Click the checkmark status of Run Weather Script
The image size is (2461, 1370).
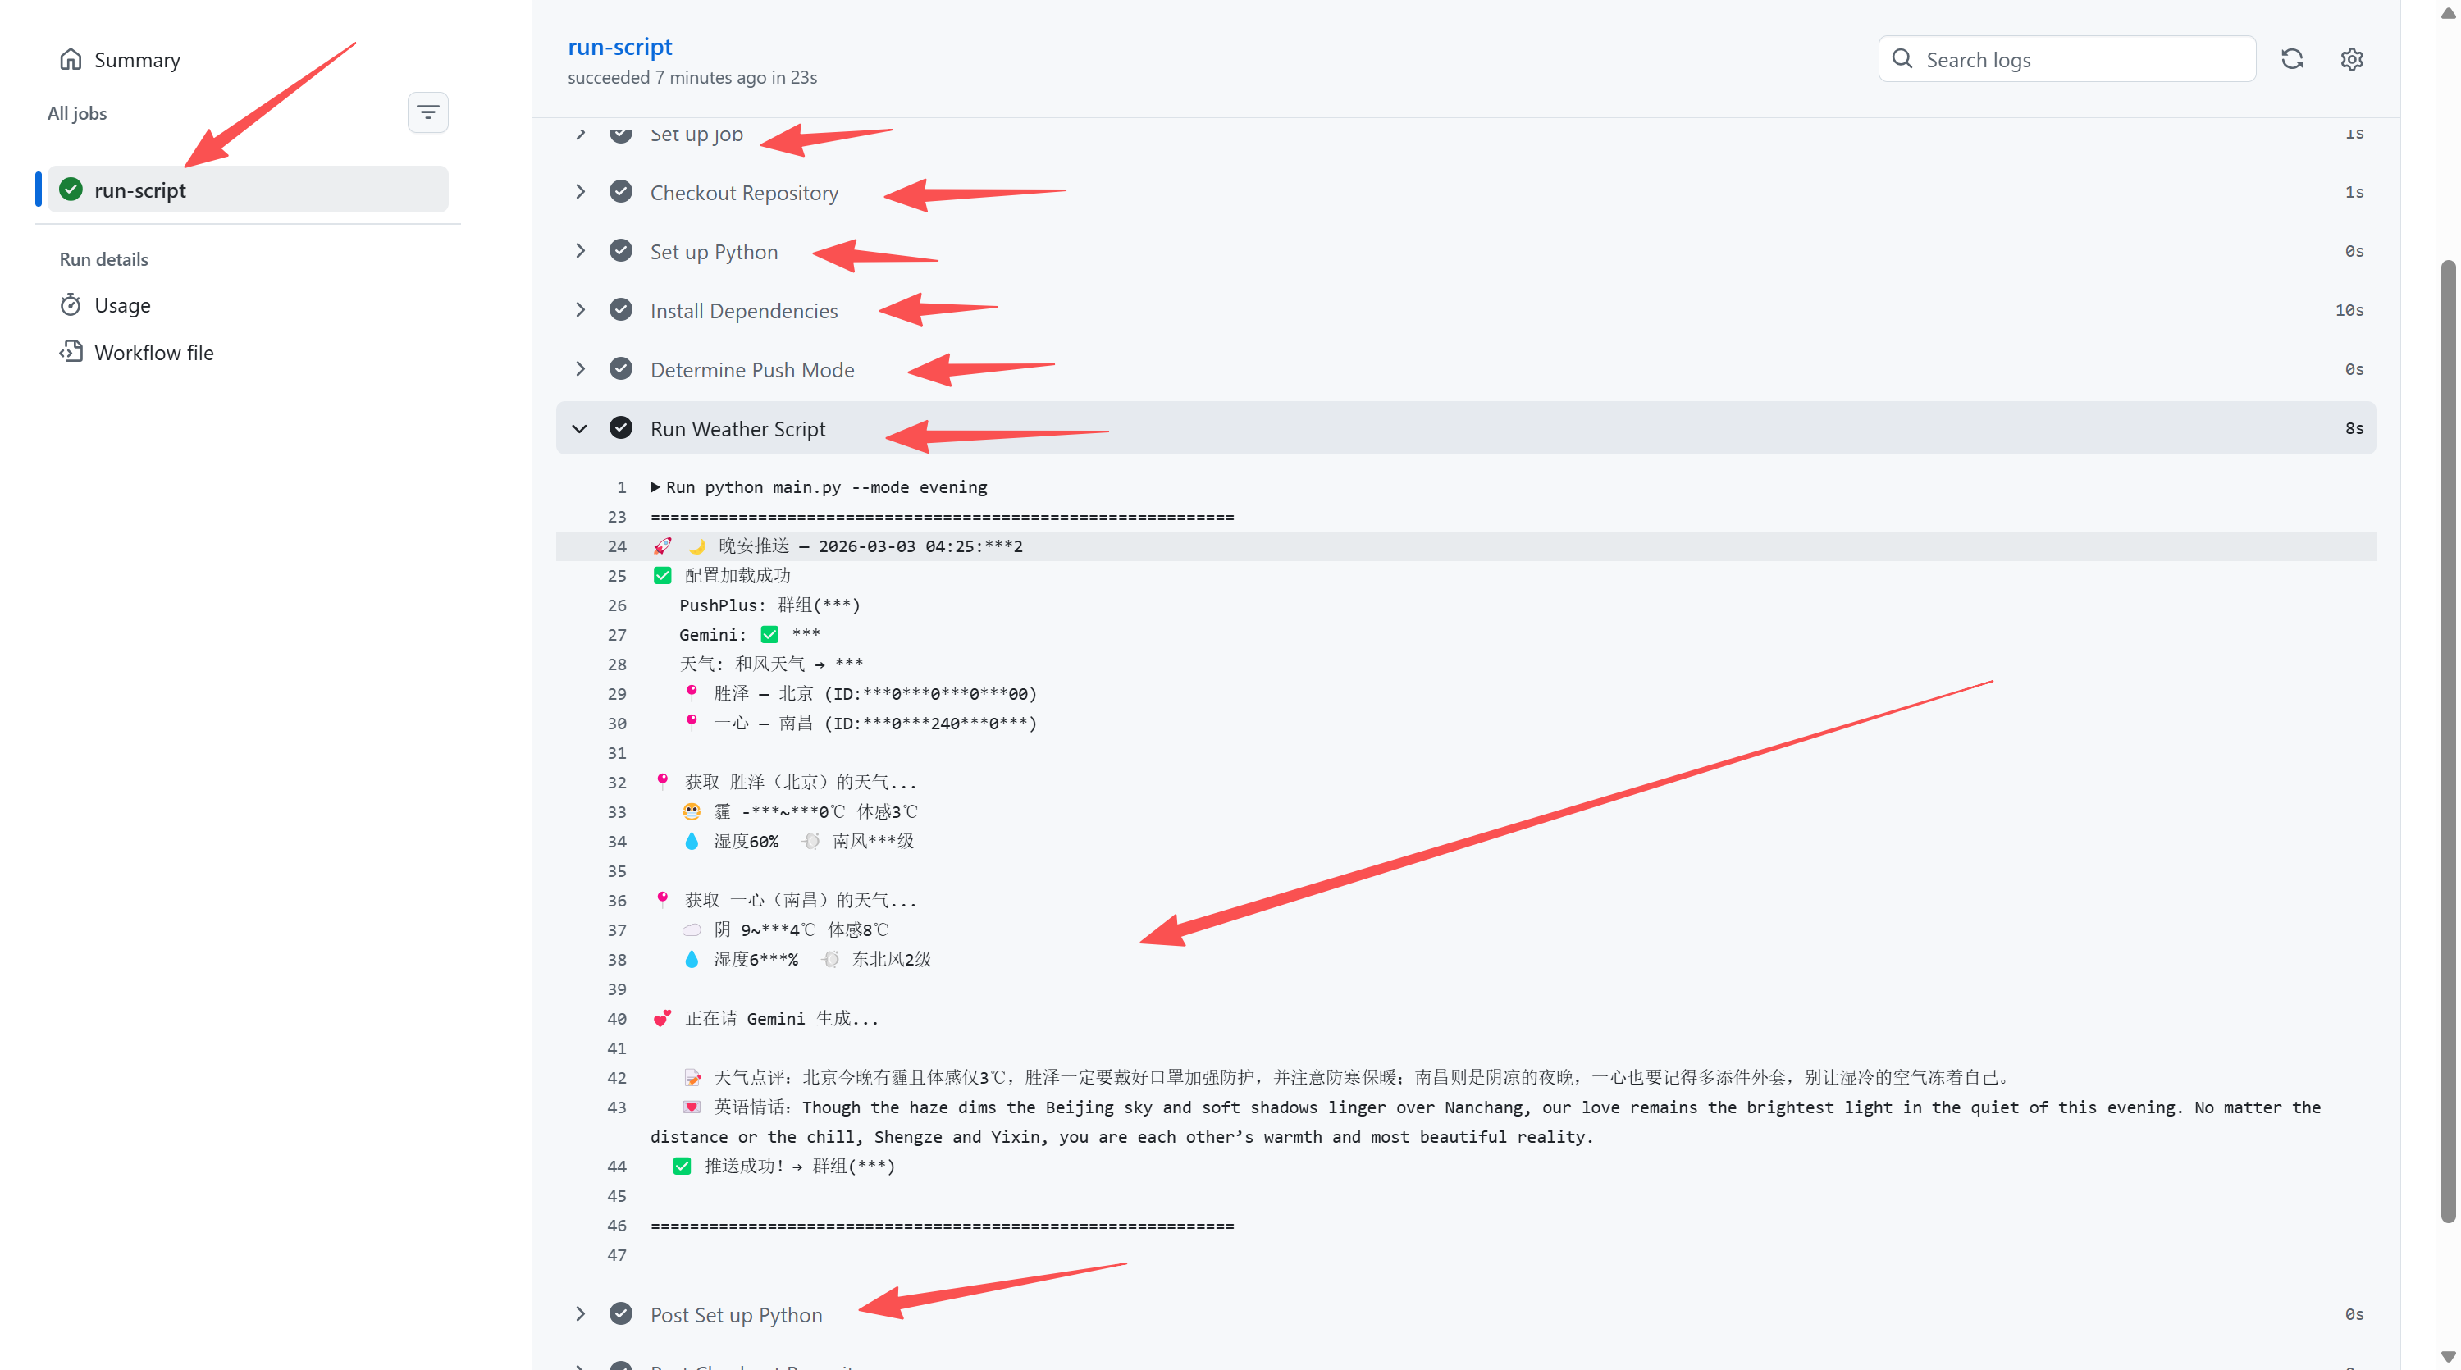[621, 428]
